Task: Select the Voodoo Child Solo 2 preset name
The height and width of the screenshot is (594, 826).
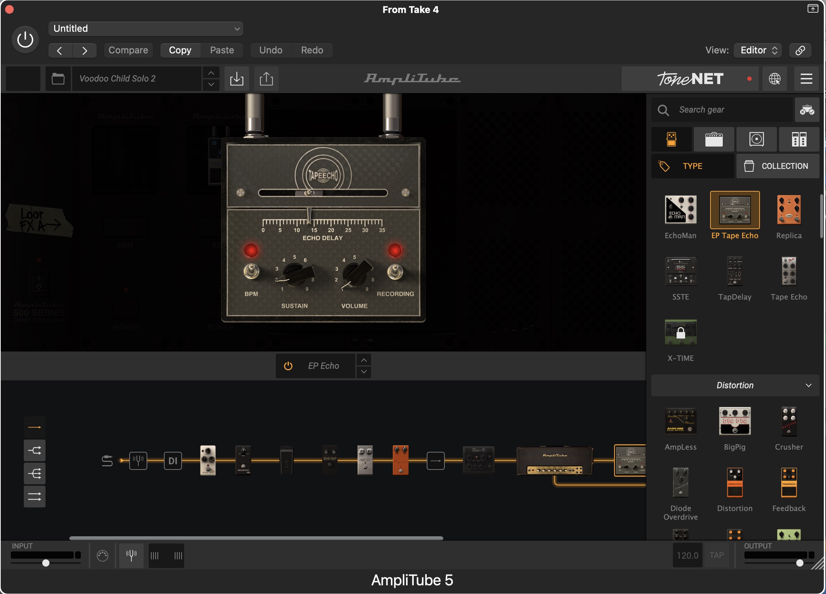Action: [136, 79]
